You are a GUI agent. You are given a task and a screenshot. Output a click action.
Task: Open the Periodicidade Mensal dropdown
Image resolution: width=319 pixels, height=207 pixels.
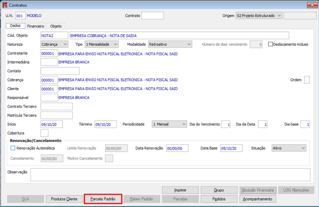(169, 124)
